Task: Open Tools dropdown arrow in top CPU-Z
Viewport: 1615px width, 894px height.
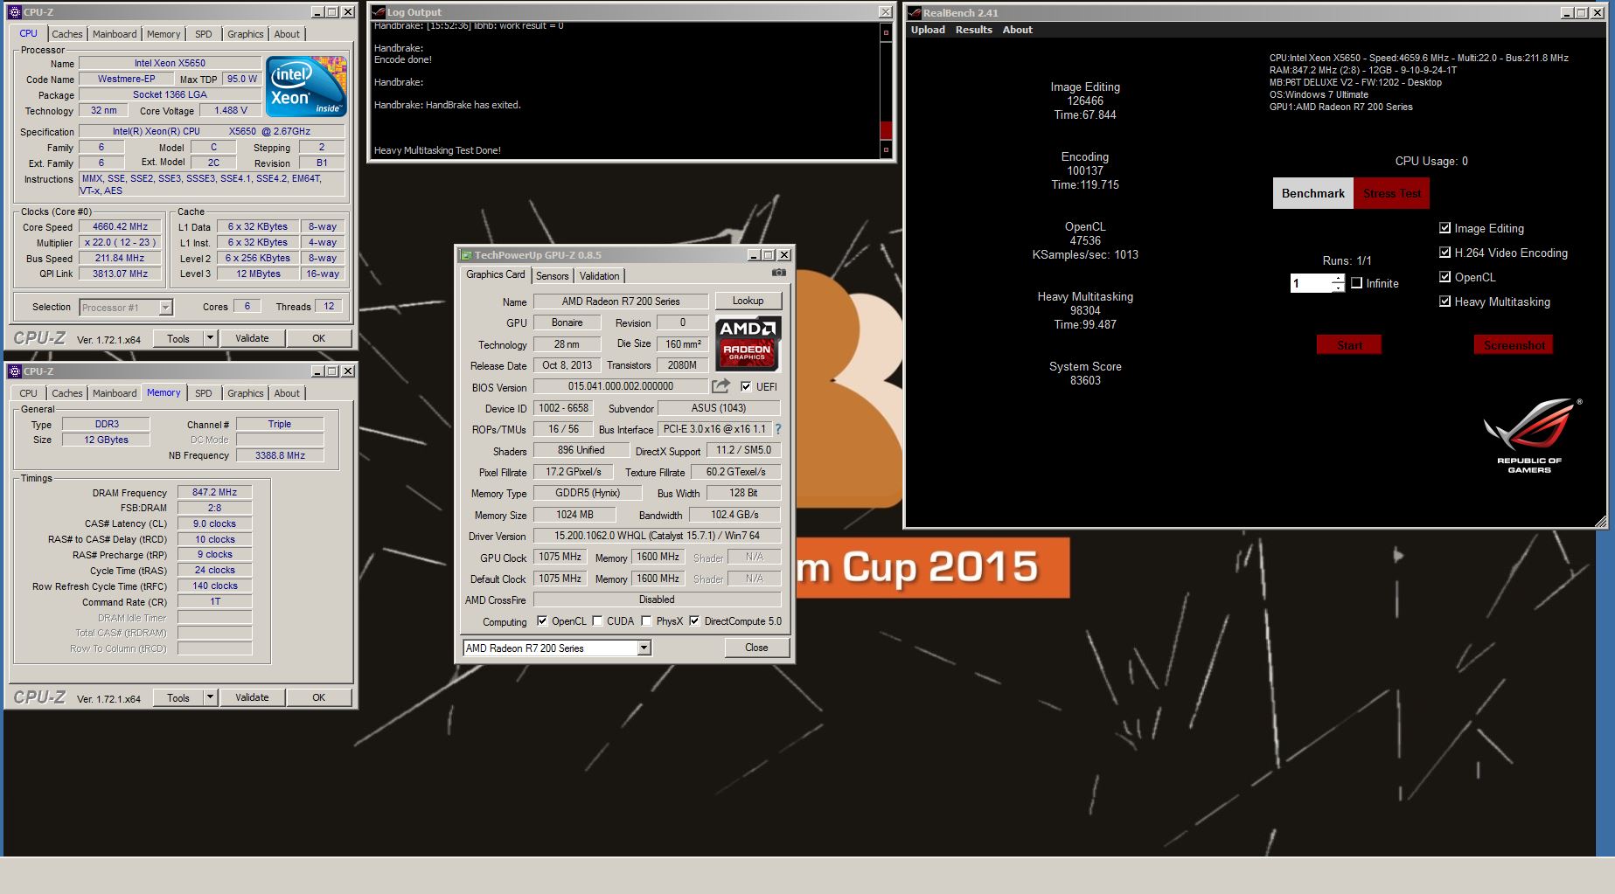Action: (x=210, y=338)
